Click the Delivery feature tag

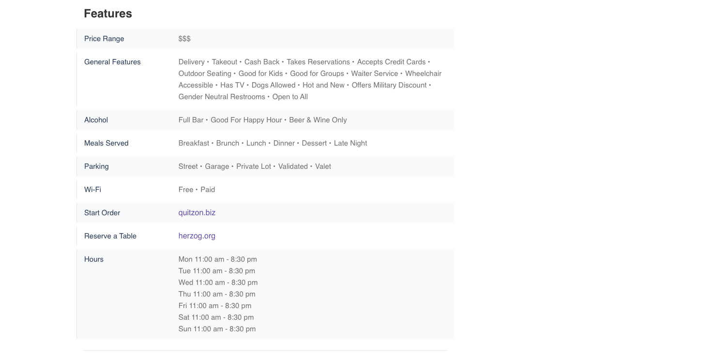(192, 62)
